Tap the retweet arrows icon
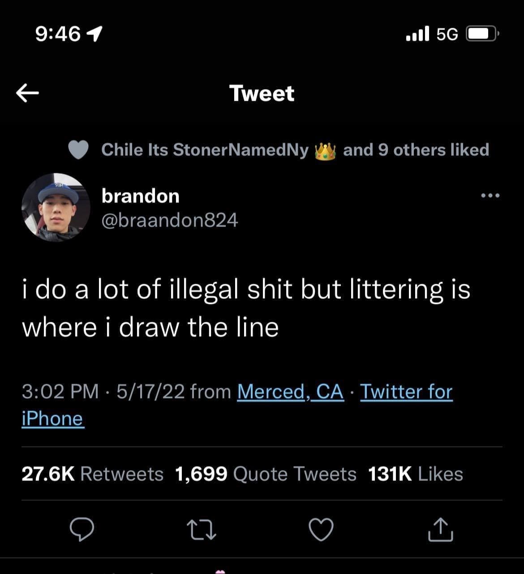This screenshot has height=574, width=524. tap(201, 530)
